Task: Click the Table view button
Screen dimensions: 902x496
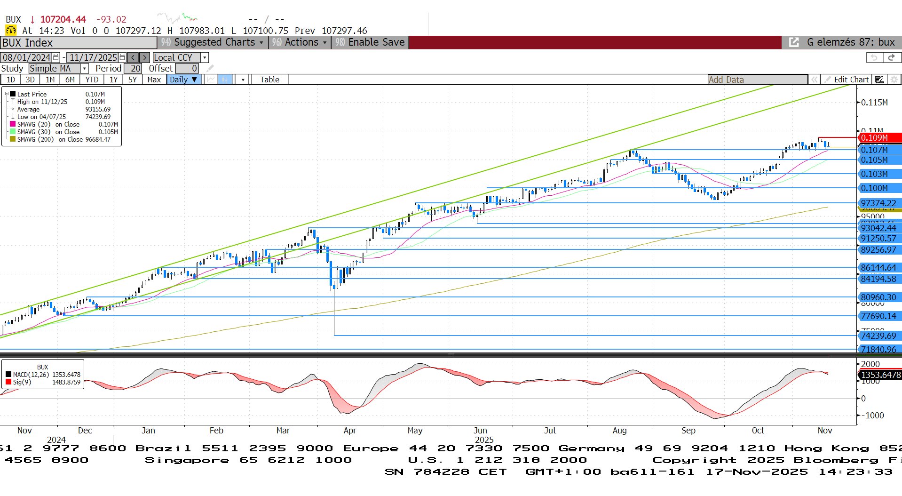Action: pyautogui.click(x=269, y=80)
